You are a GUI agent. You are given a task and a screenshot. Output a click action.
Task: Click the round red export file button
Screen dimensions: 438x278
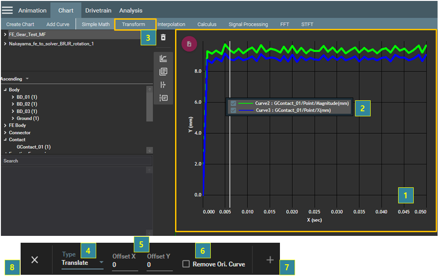(x=189, y=44)
